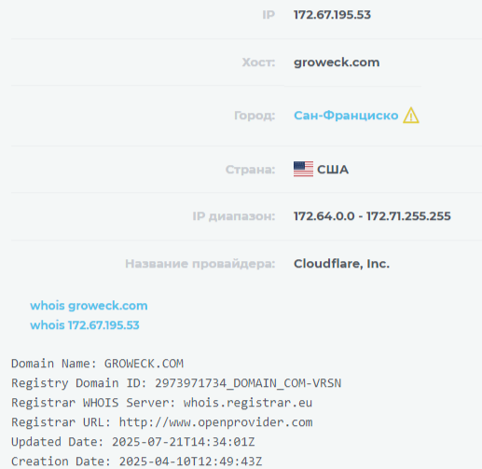Click the USA flag icon
Image resolution: width=482 pixels, height=469 pixels.
click(303, 169)
